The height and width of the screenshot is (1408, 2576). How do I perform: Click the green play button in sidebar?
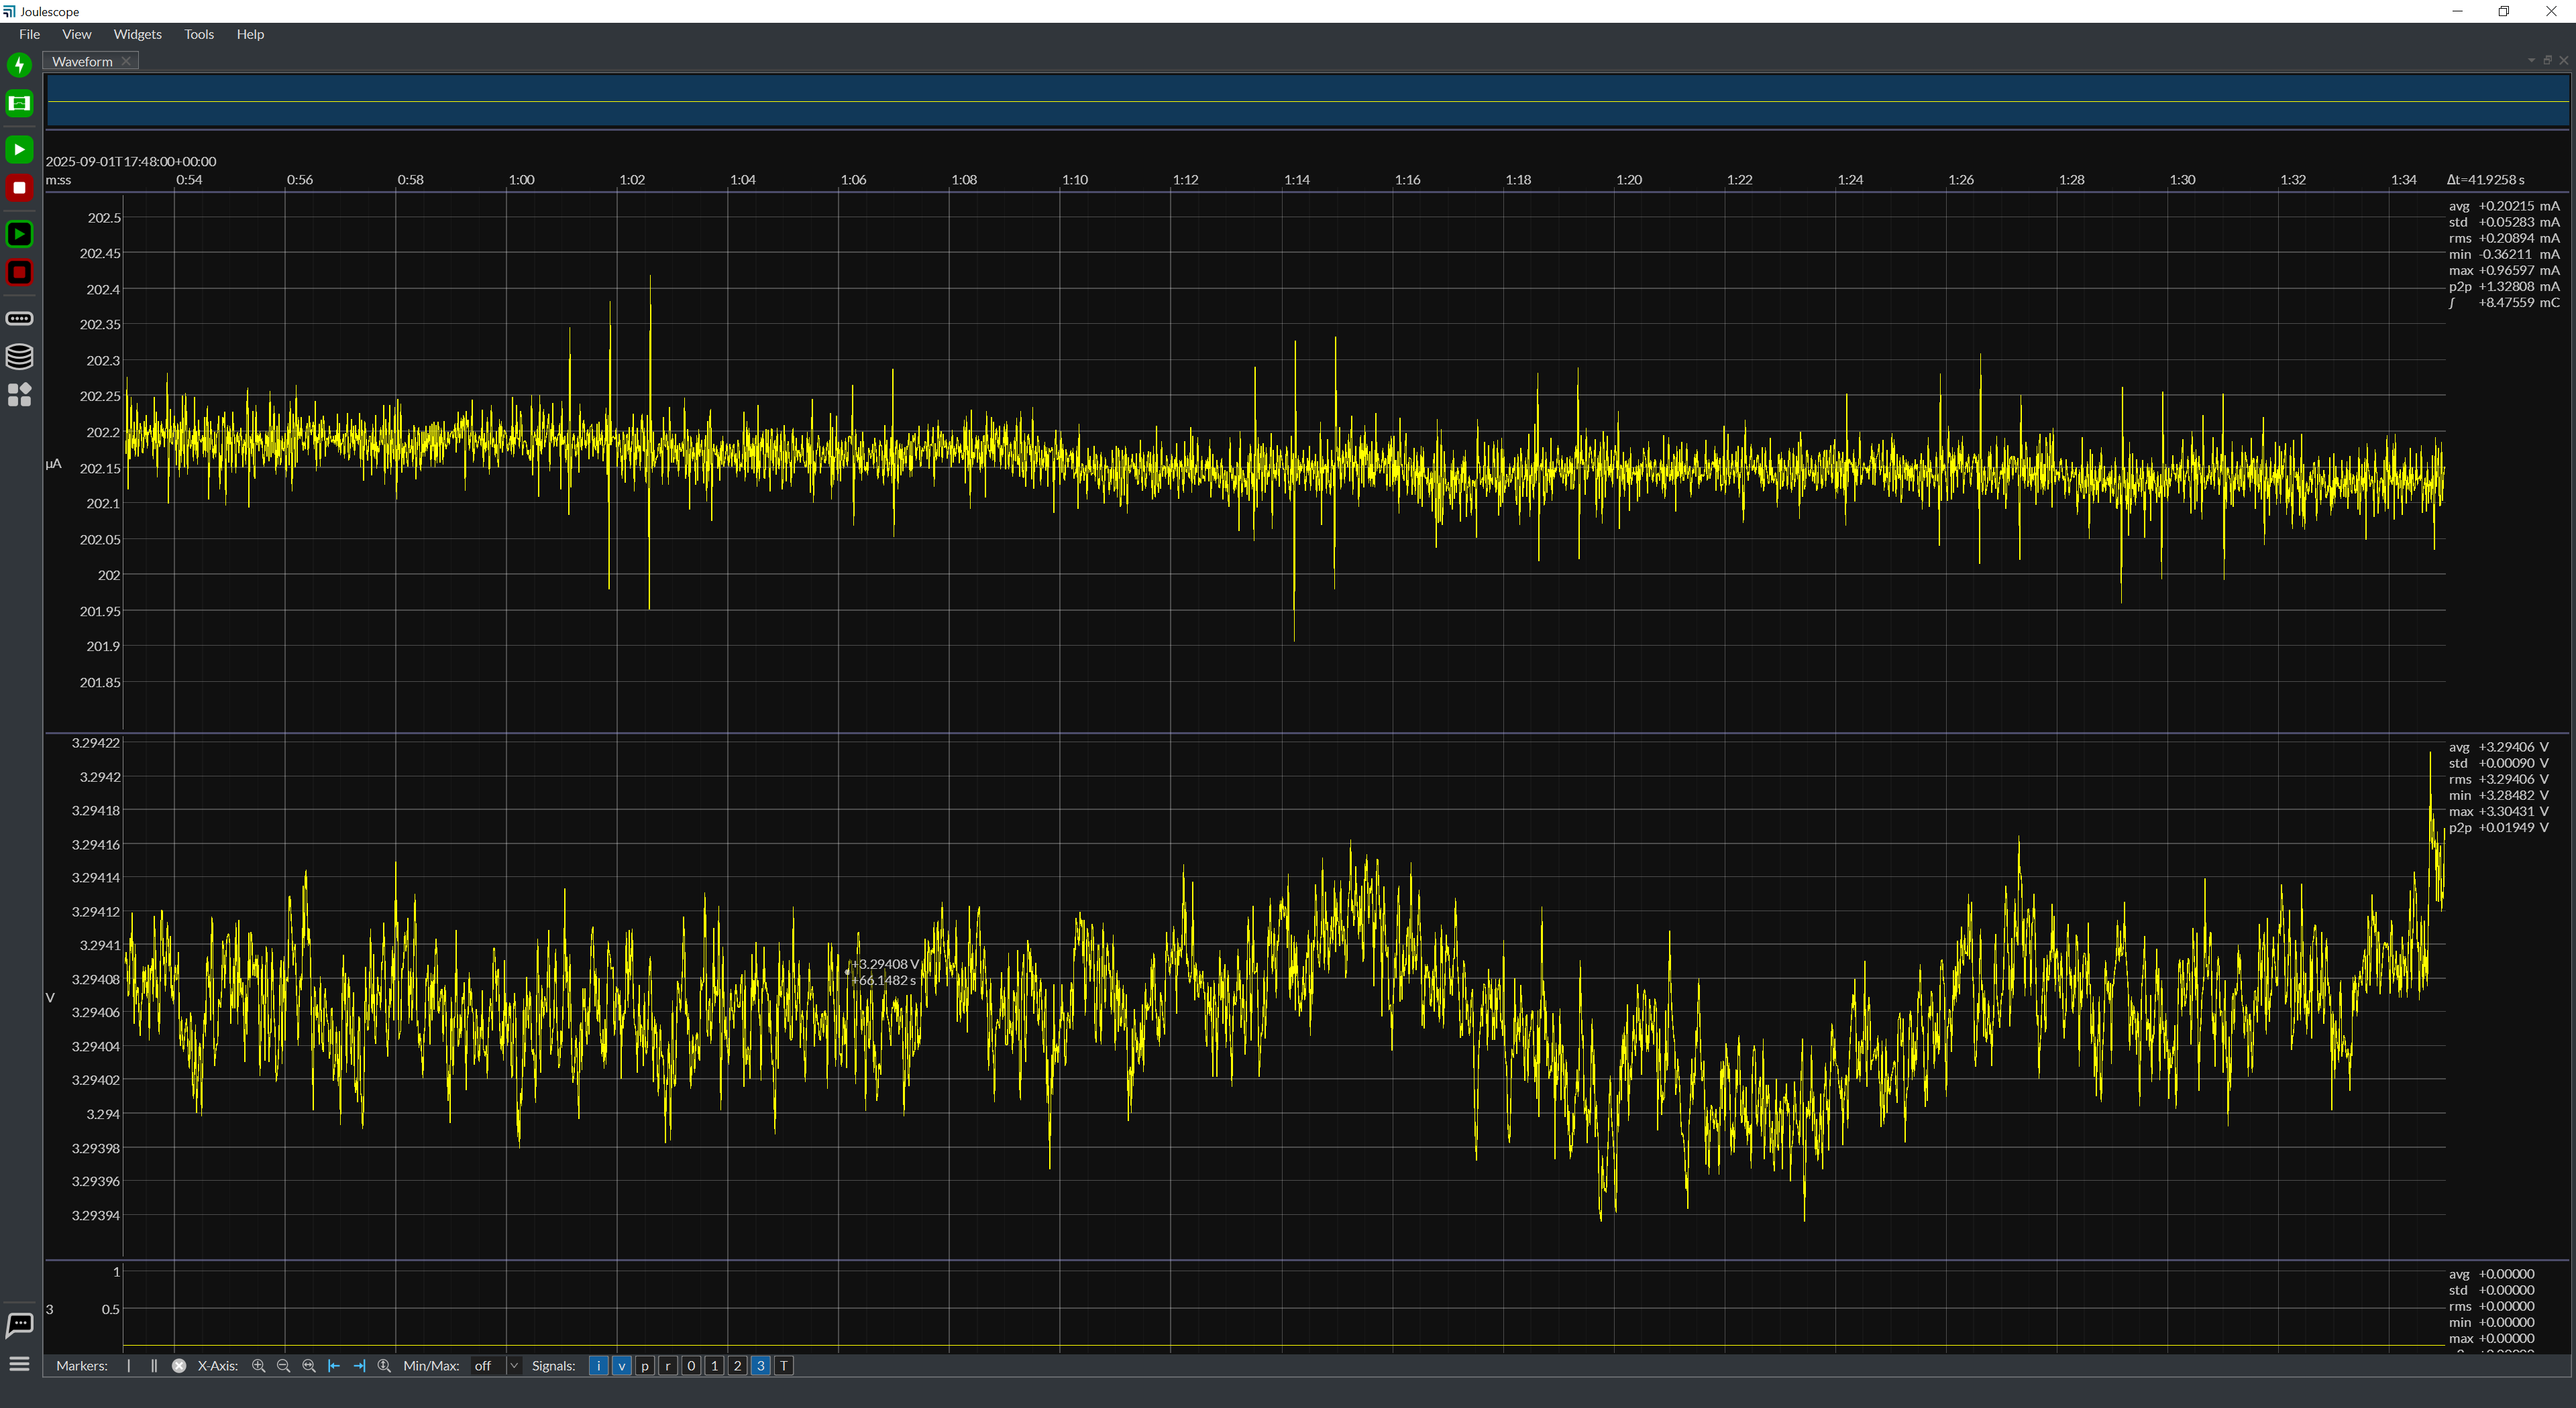coord(19,149)
